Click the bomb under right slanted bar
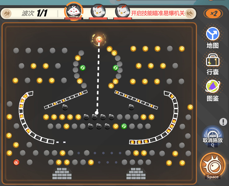This screenshot has width=229, height=186. pos(131,107)
